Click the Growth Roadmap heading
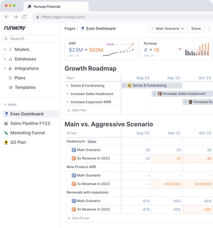The height and width of the screenshot is (228, 213). (91, 69)
